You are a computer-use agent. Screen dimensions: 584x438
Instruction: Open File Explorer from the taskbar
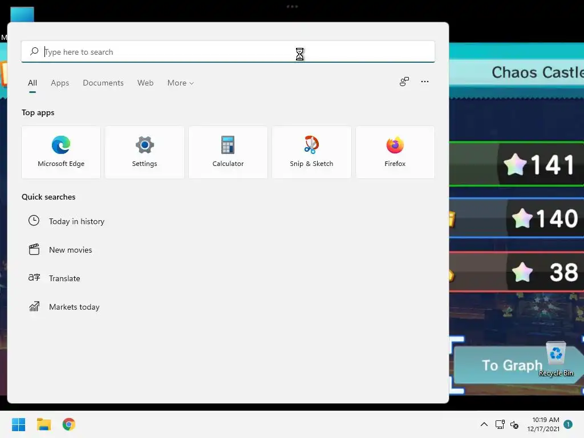click(43, 424)
